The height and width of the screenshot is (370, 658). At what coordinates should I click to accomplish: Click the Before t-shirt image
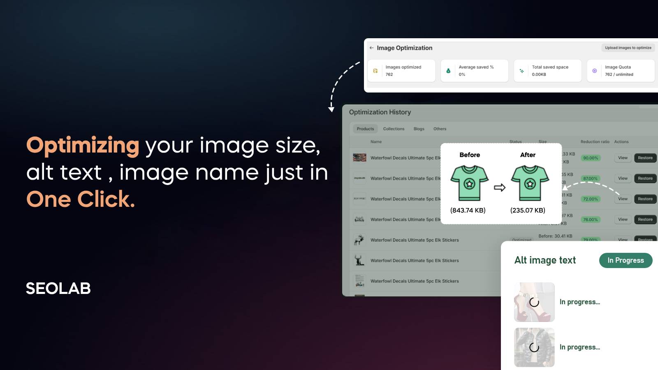[470, 183]
